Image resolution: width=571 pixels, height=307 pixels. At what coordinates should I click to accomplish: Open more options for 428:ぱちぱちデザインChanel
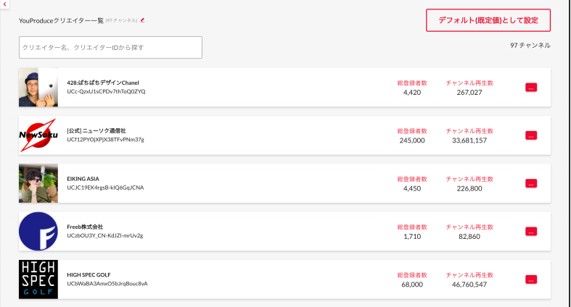point(531,88)
